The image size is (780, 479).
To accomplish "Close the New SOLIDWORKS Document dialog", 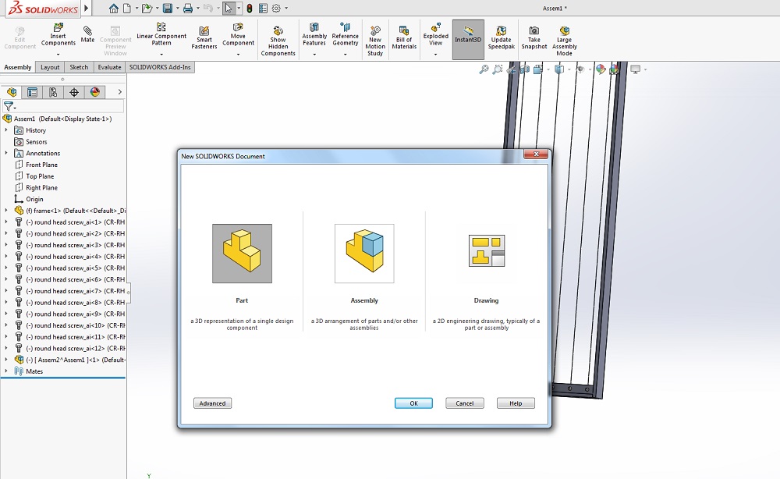I will coord(536,154).
